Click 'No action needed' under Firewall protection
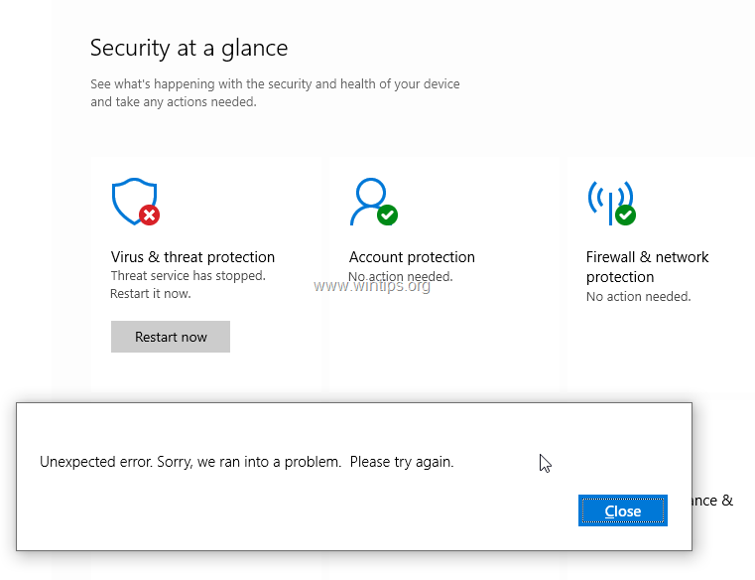The width and height of the screenshot is (755, 580). point(638,297)
